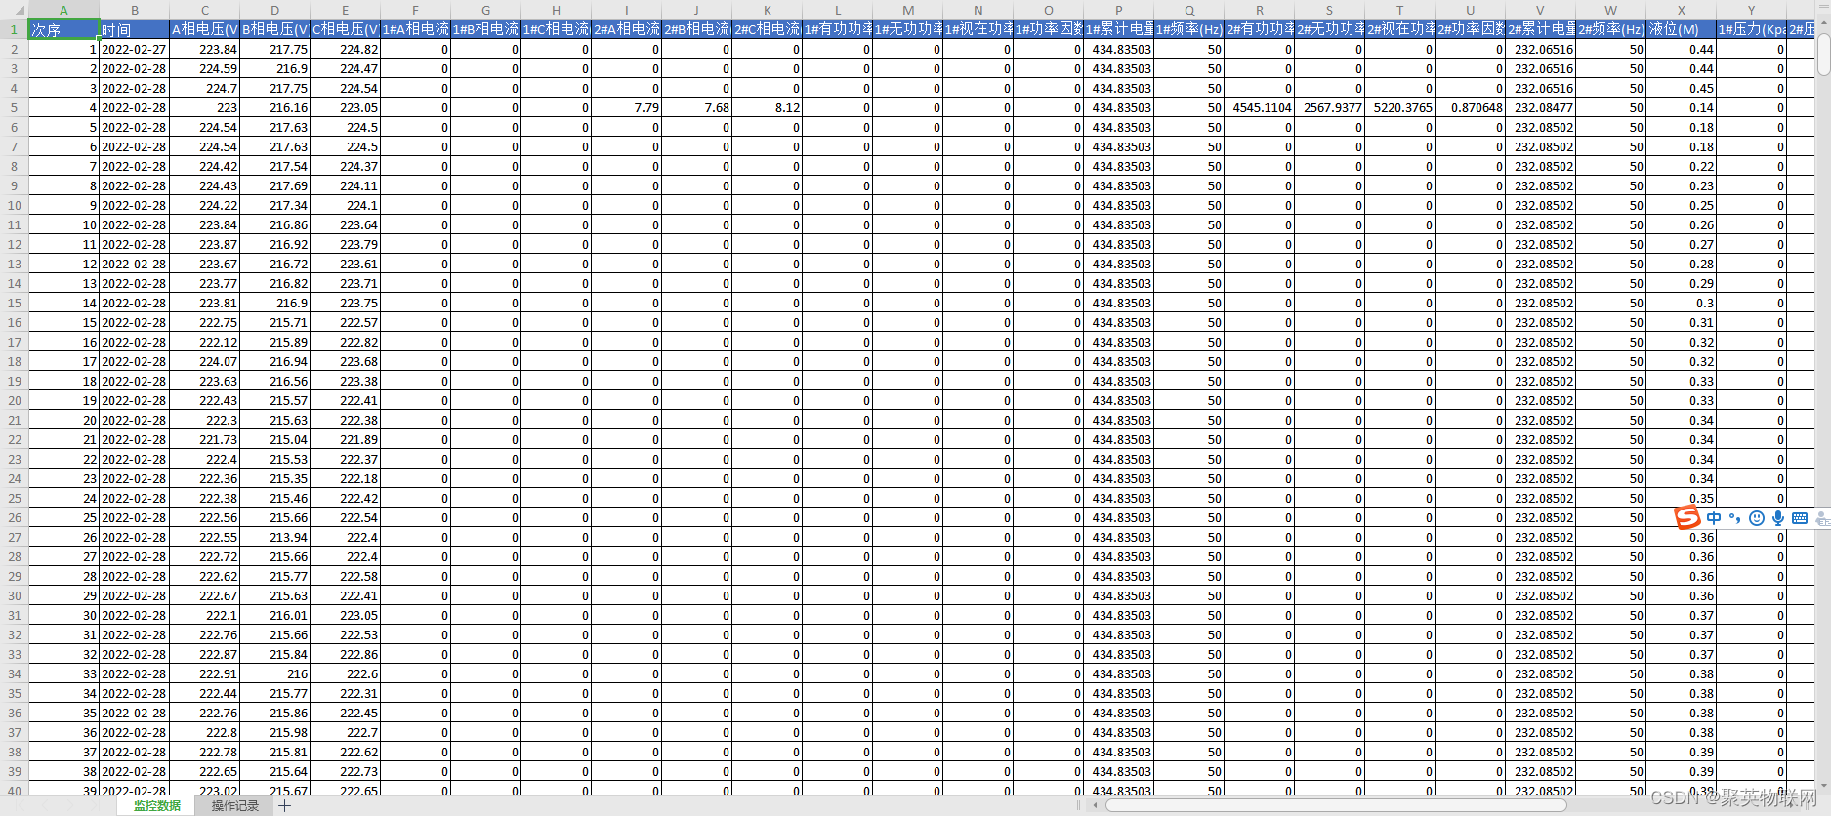1831x816 pixels.
Task: Click the horizontal scrollbar at the bottom
Action: coord(1336,805)
